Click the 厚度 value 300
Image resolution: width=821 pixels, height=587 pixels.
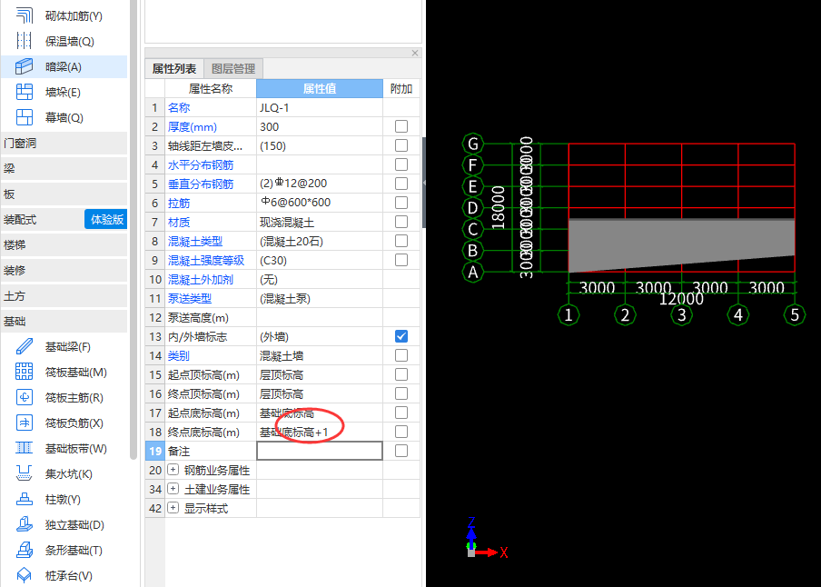click(x=269, y=127)
